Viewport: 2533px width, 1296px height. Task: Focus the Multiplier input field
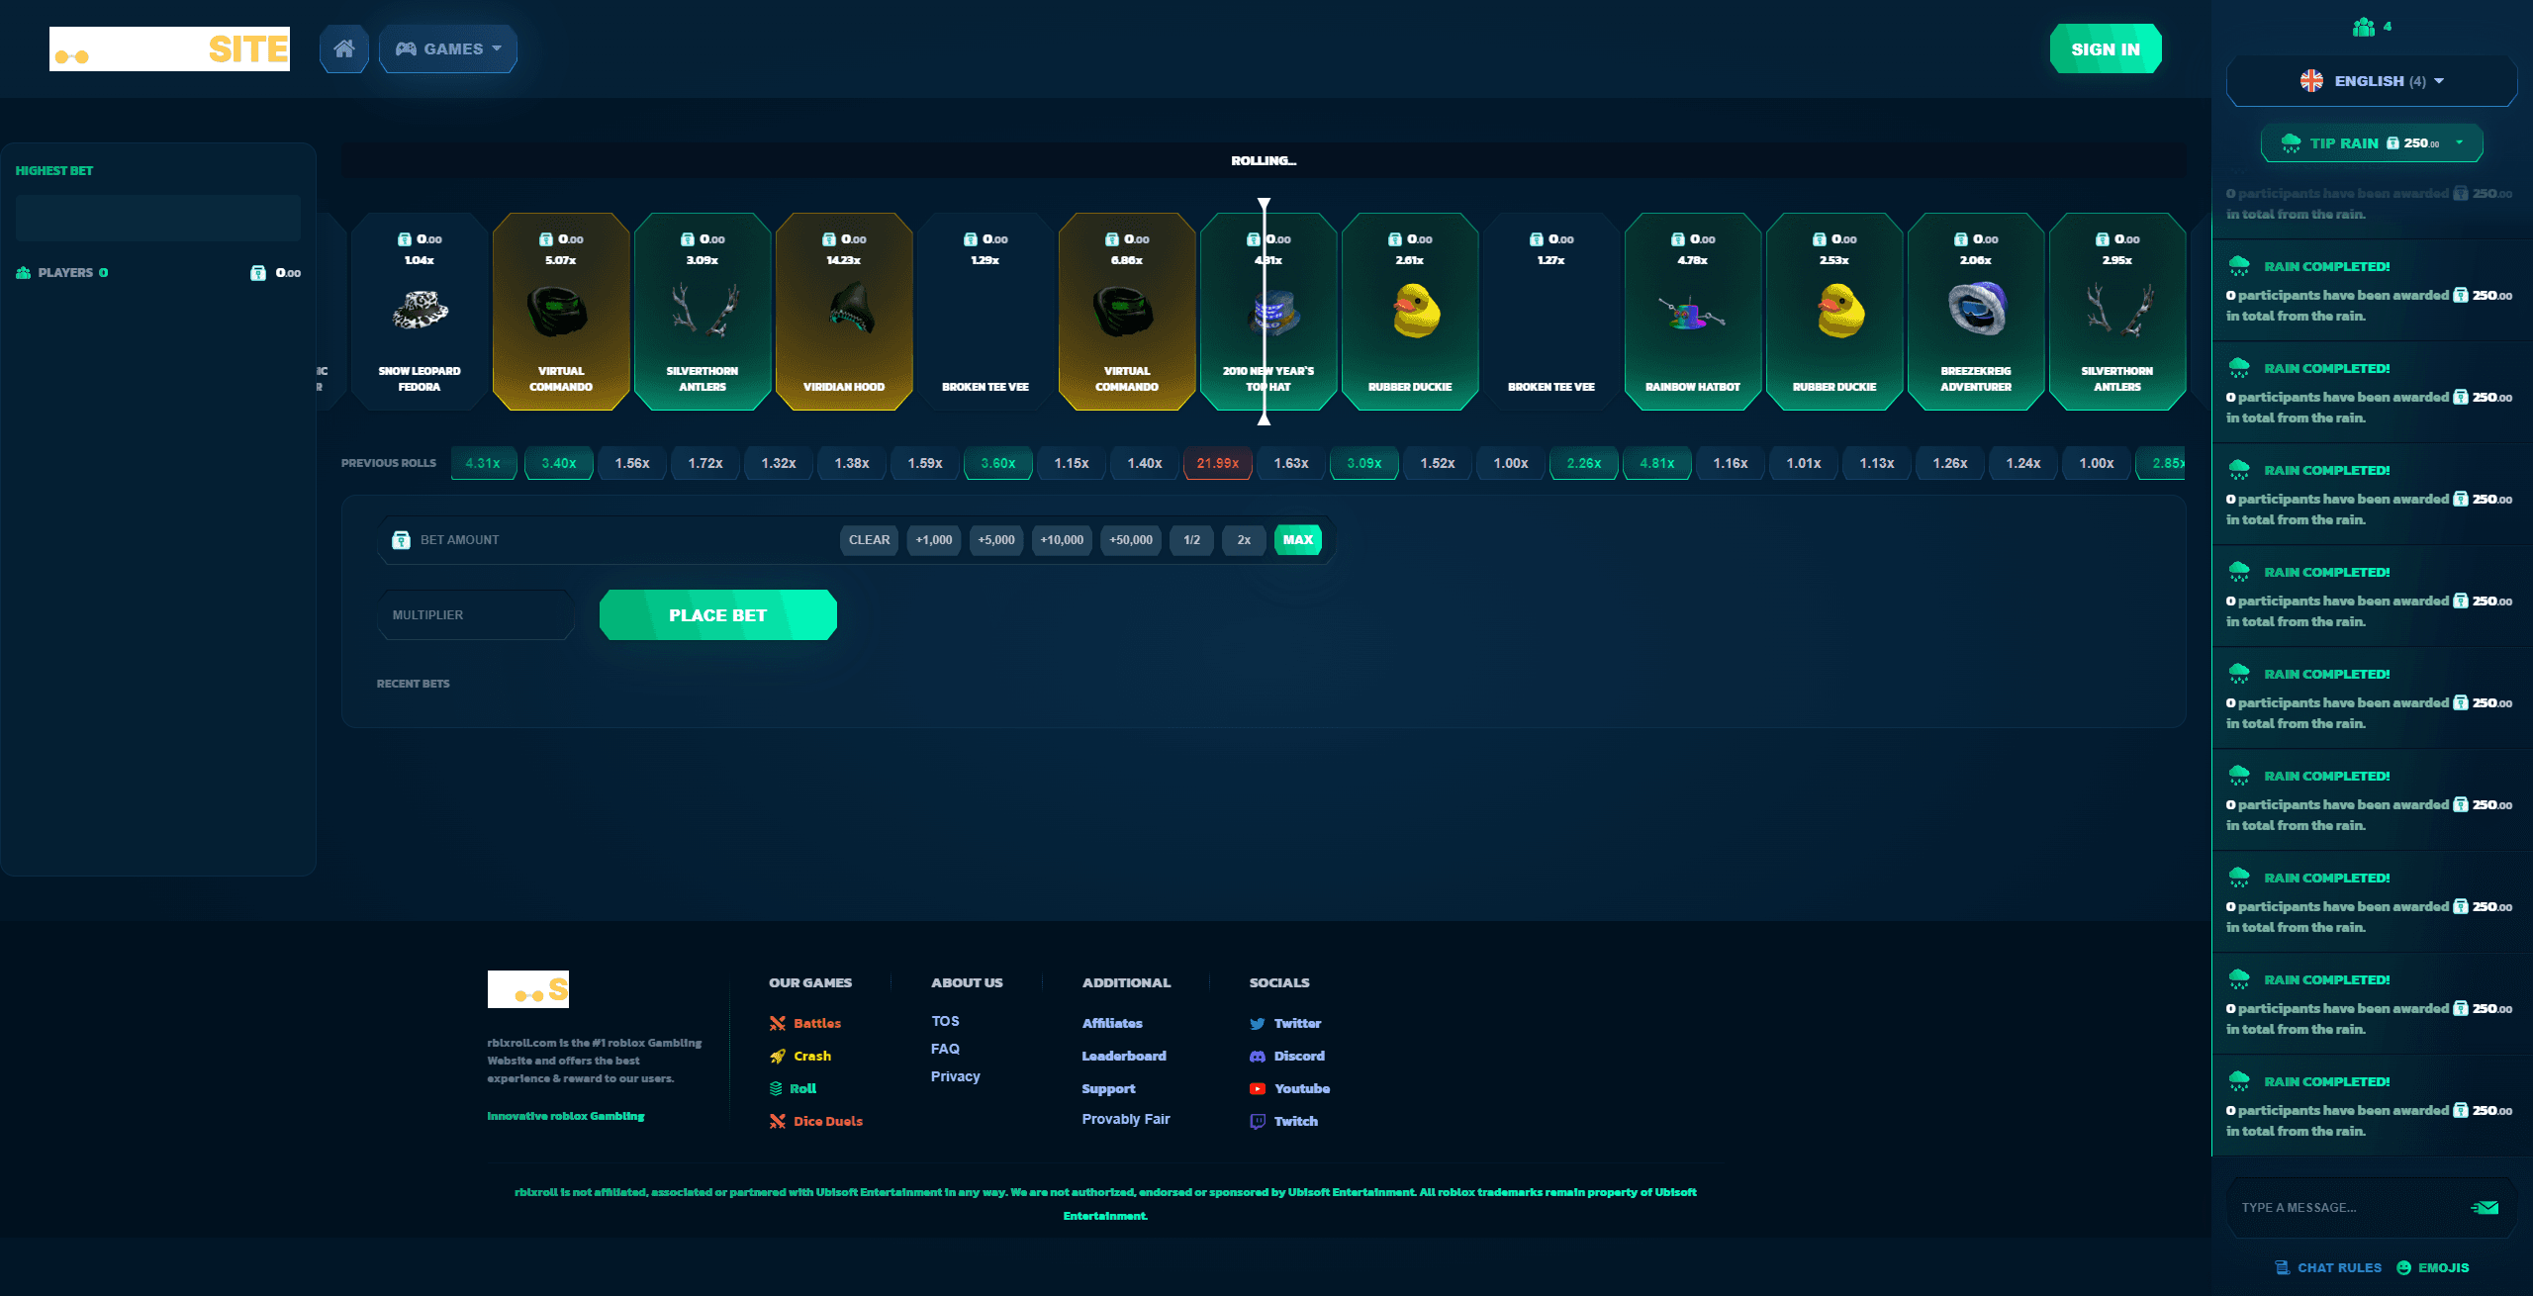475,614
